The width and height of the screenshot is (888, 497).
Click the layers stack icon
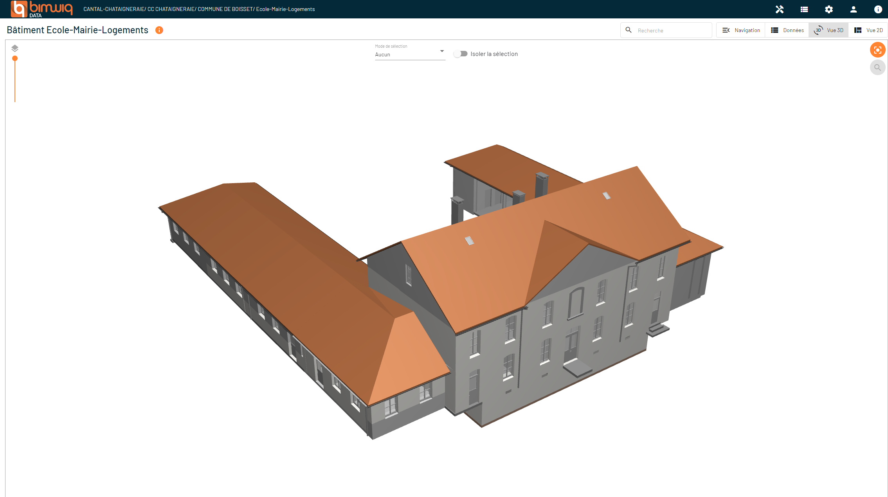coord(14,48)
